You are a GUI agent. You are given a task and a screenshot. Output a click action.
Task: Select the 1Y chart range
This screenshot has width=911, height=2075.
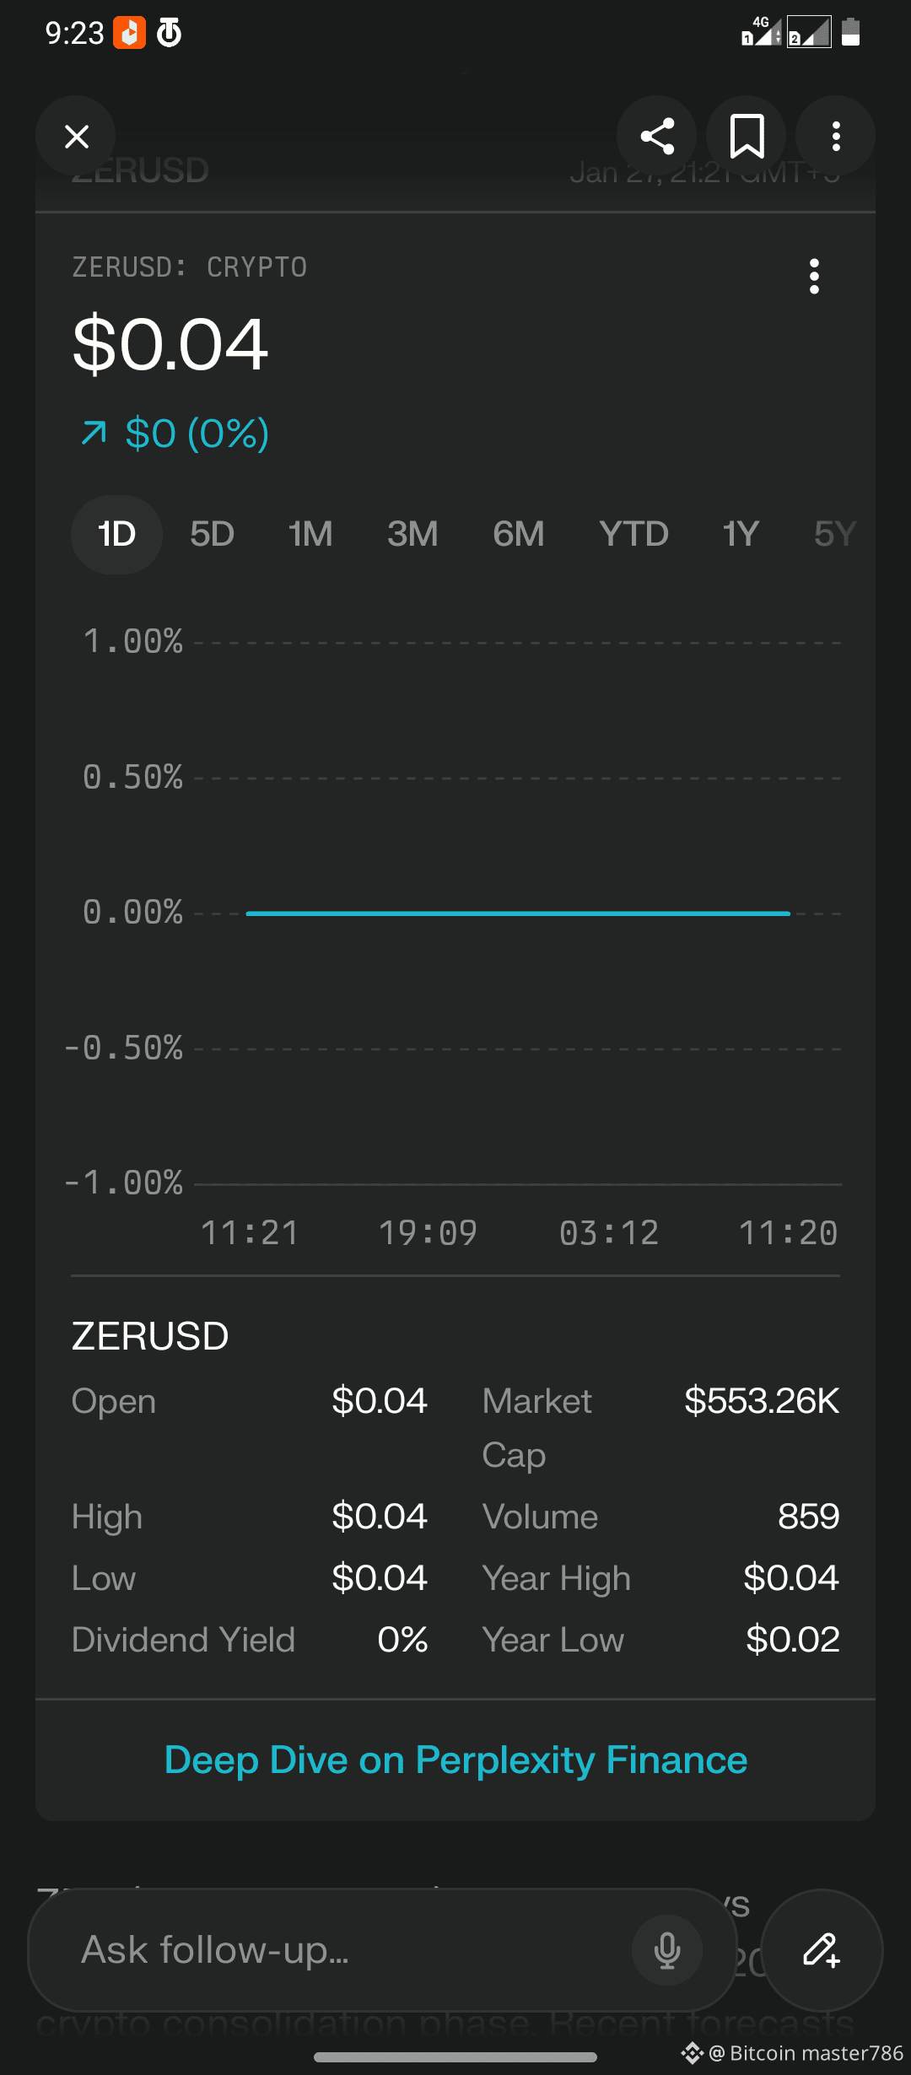[741, 534]
